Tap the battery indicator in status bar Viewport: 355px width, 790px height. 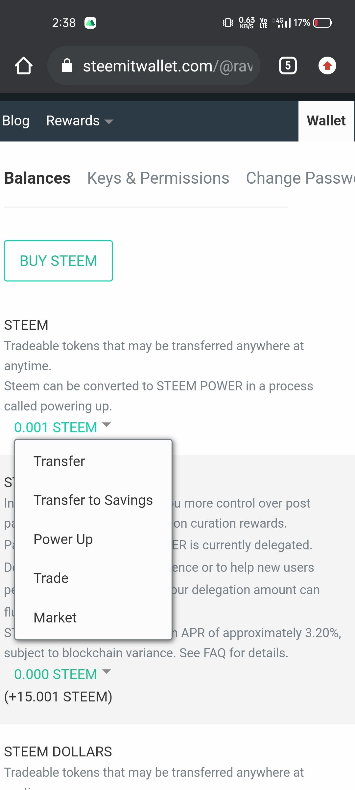click(x=323, y=23)
